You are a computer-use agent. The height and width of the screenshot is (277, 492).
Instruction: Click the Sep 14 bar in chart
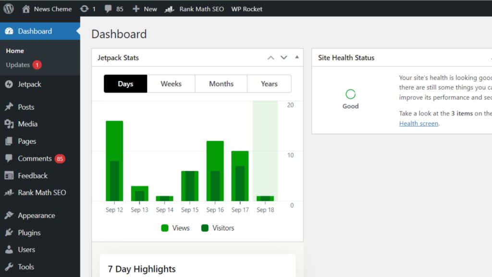pyautogui.click(x=164, y=199)
